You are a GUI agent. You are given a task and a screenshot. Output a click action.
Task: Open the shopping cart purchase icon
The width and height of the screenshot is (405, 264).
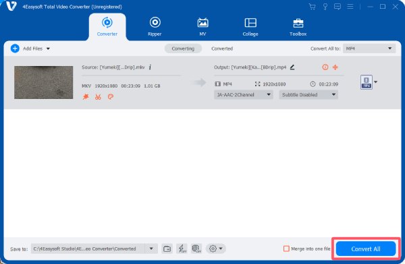coord(313,7)
